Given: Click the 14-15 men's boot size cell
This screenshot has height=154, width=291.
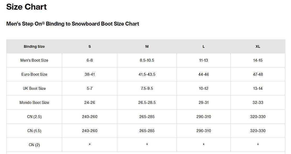Looking at the screenshot, I should [258, 60].
